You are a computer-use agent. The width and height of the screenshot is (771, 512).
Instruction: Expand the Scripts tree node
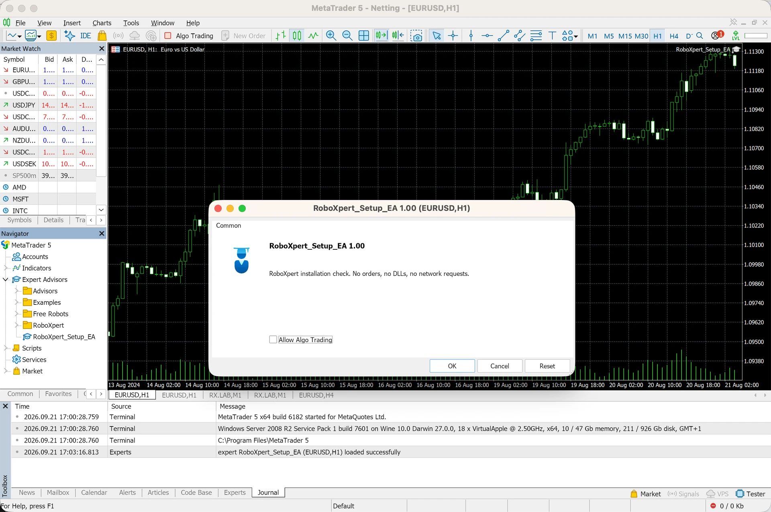pyautogui.click(x=6, y=348)
